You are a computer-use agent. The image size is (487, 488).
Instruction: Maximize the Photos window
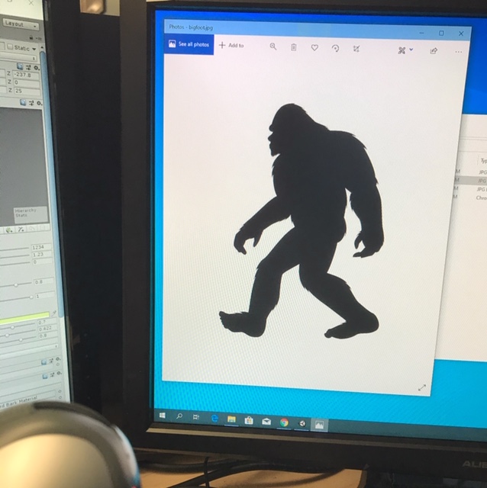[441, 33]
